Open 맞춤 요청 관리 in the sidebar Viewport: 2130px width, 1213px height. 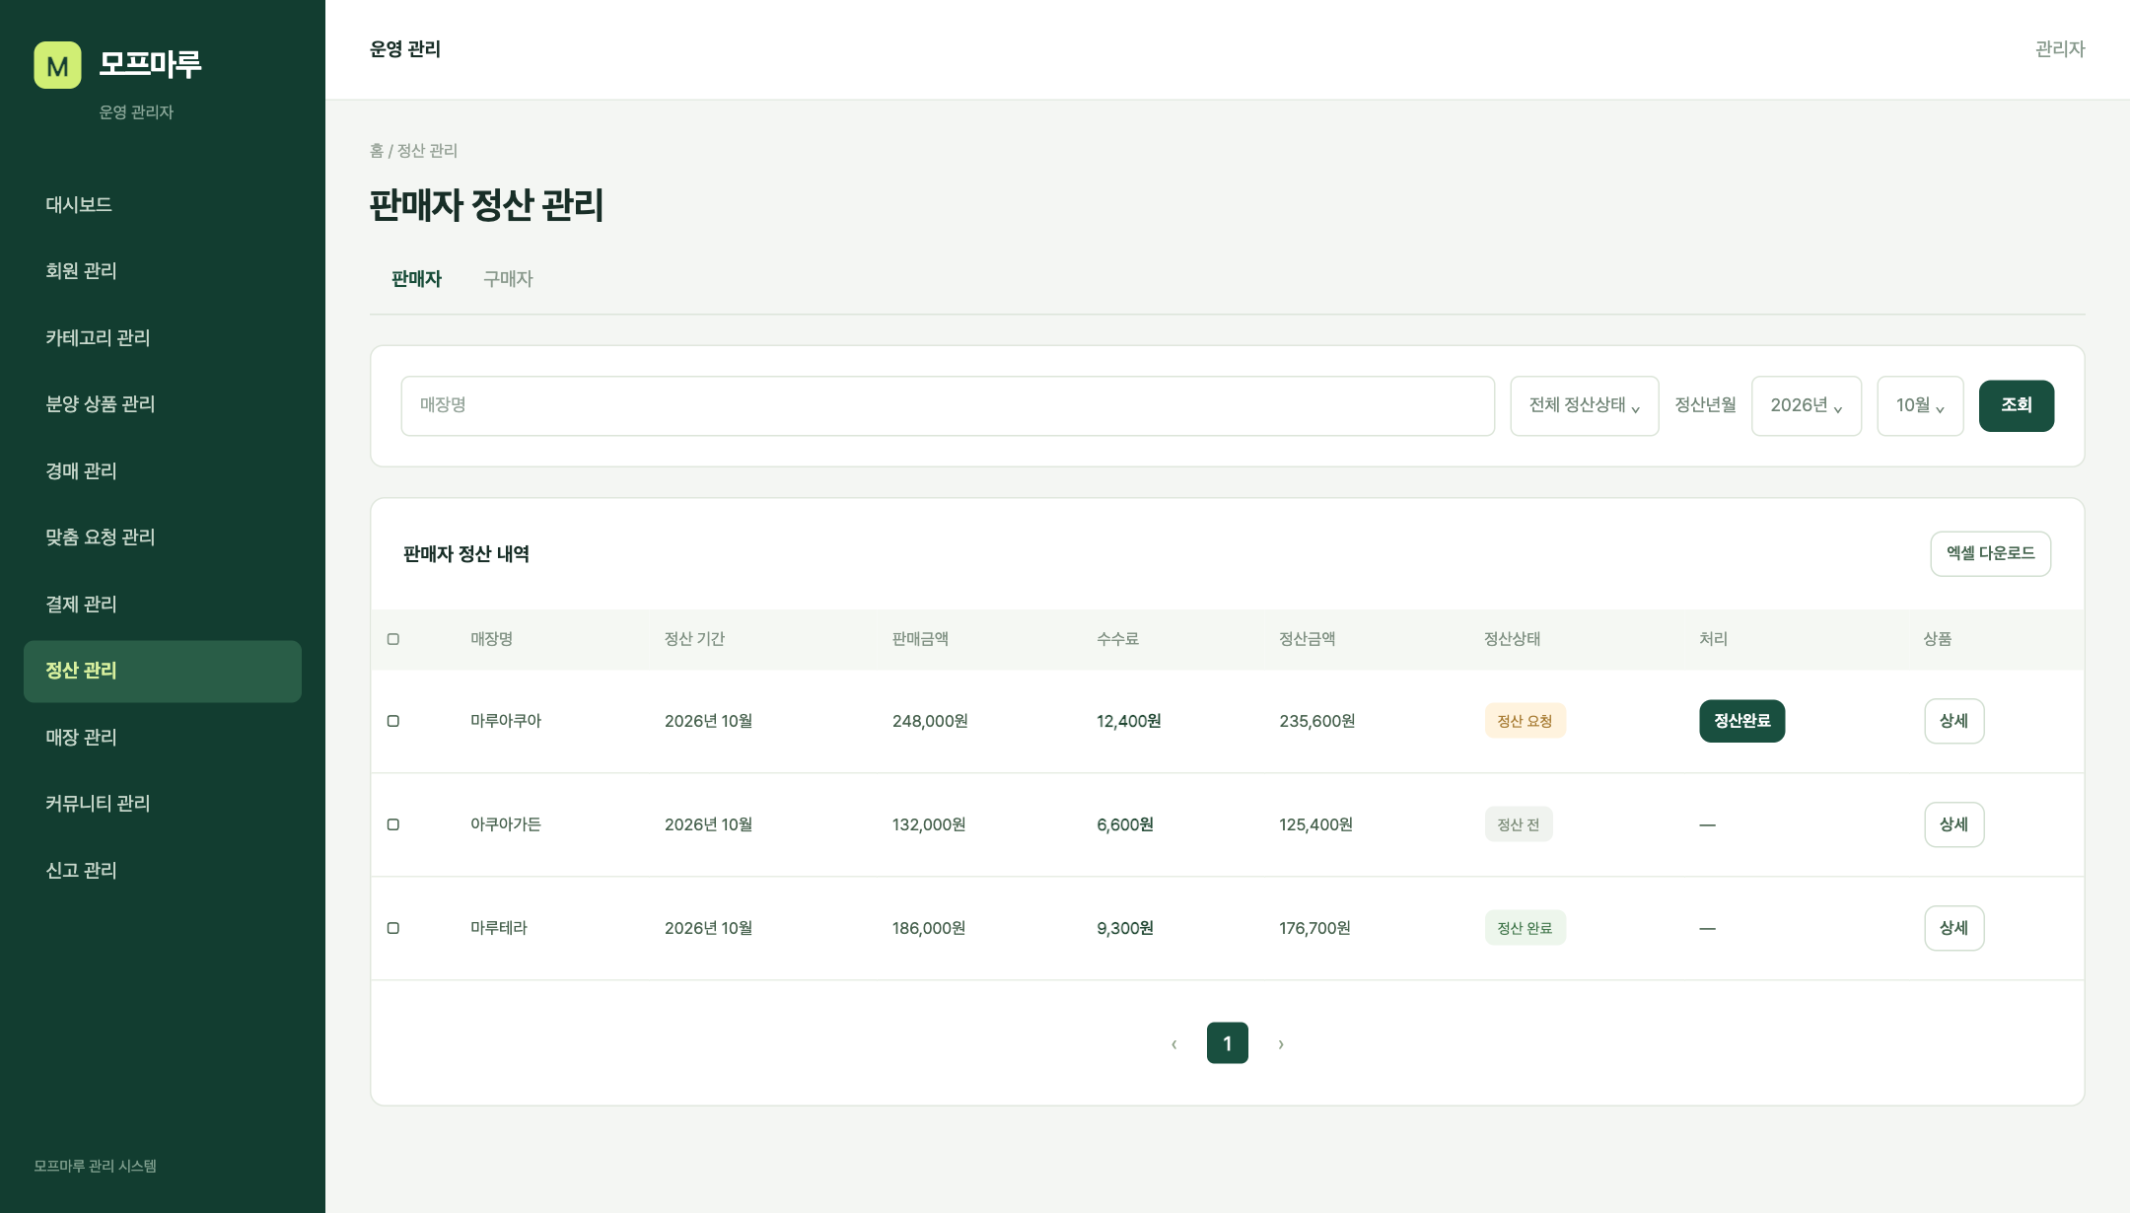[163, 537]
